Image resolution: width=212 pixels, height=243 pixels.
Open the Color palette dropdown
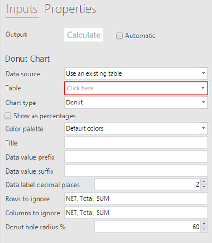(136, 128)
